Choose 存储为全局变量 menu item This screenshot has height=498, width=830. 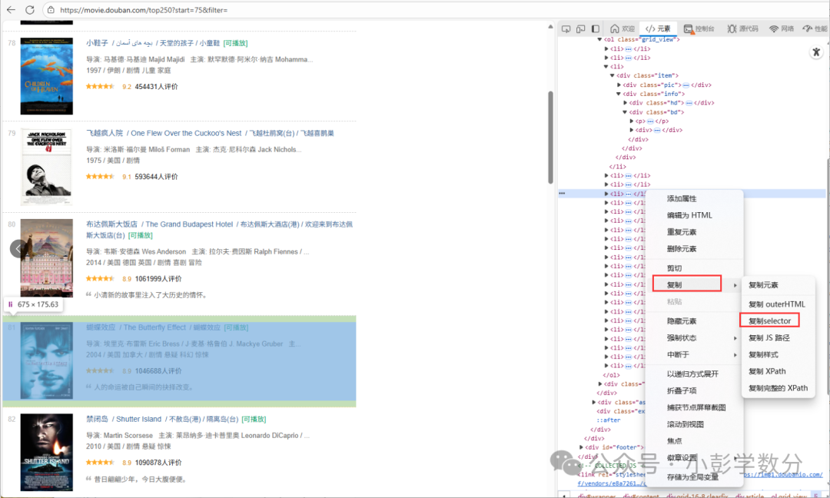(695, 476)
